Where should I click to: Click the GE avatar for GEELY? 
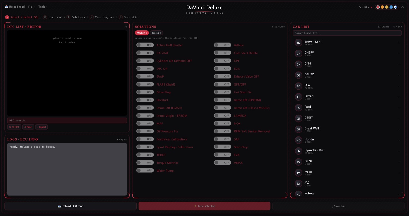click(x=298, y=118)
